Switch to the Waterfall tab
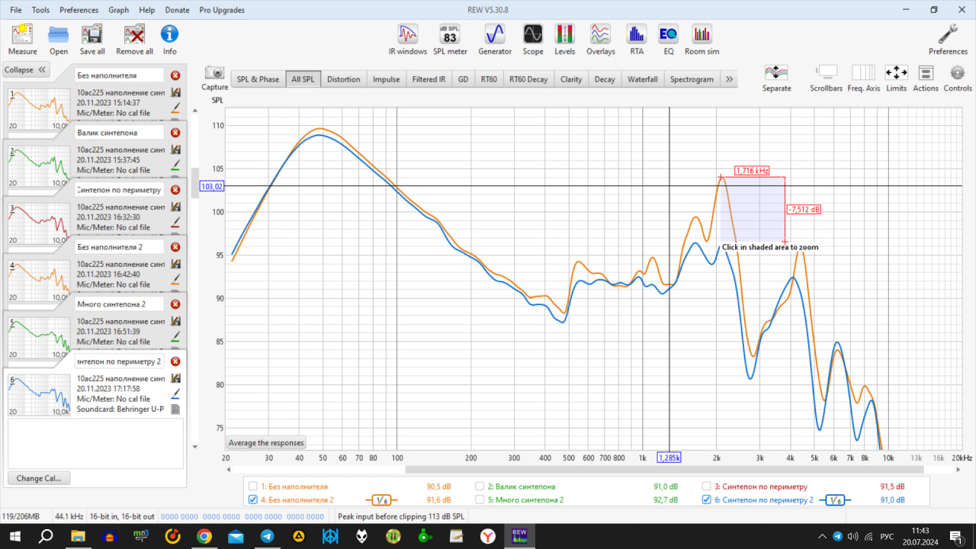This screenshot has height=549, width=976. tap(642, 79)
